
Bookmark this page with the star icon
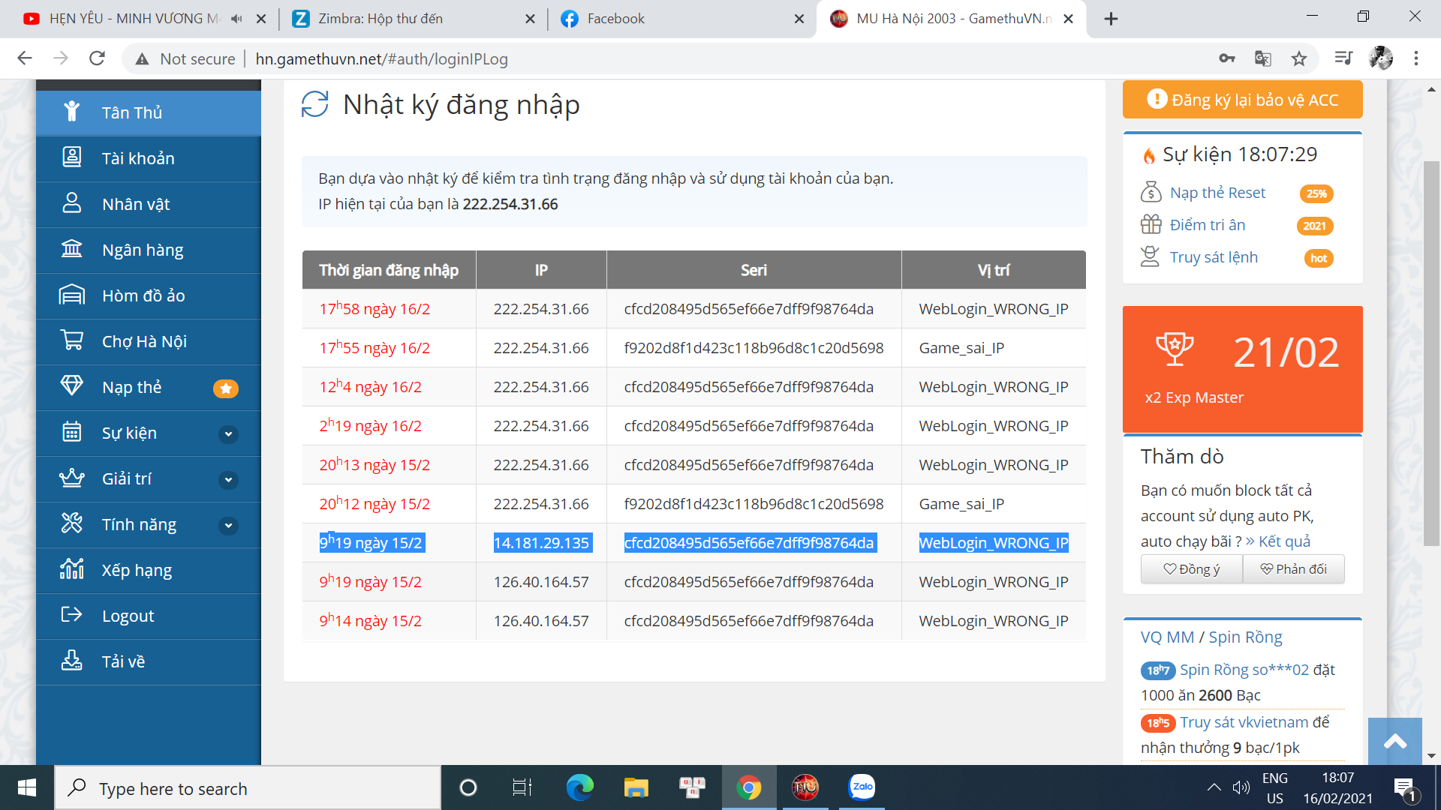1299,58
